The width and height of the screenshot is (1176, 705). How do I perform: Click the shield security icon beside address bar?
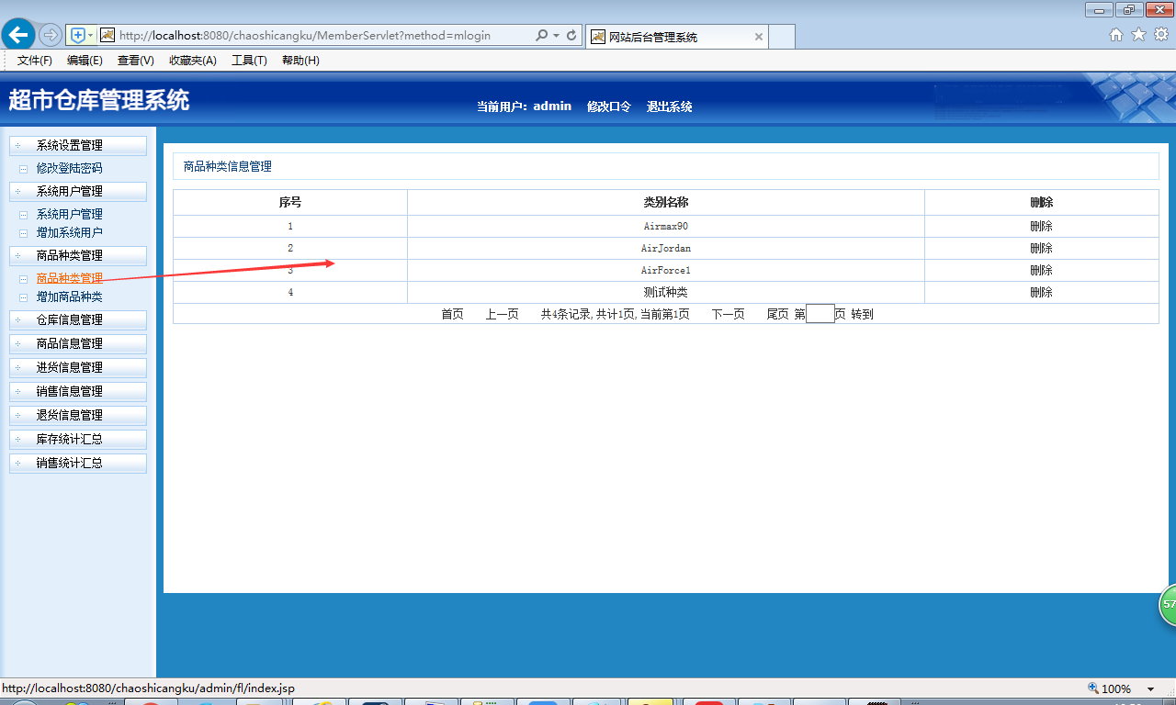[78, 35]
